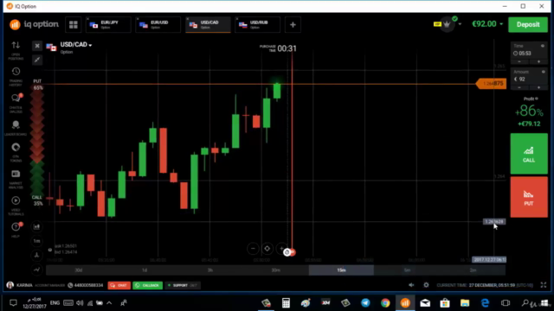
Task: Click account manager Karima's avatar
Action: tap(10, 285)
